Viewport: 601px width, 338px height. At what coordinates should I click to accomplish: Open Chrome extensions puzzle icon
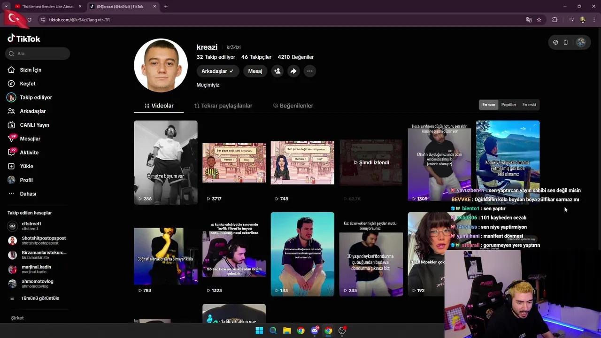(x=555, y=20)
